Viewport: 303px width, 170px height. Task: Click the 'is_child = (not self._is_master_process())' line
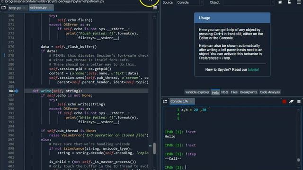(93, 162)
